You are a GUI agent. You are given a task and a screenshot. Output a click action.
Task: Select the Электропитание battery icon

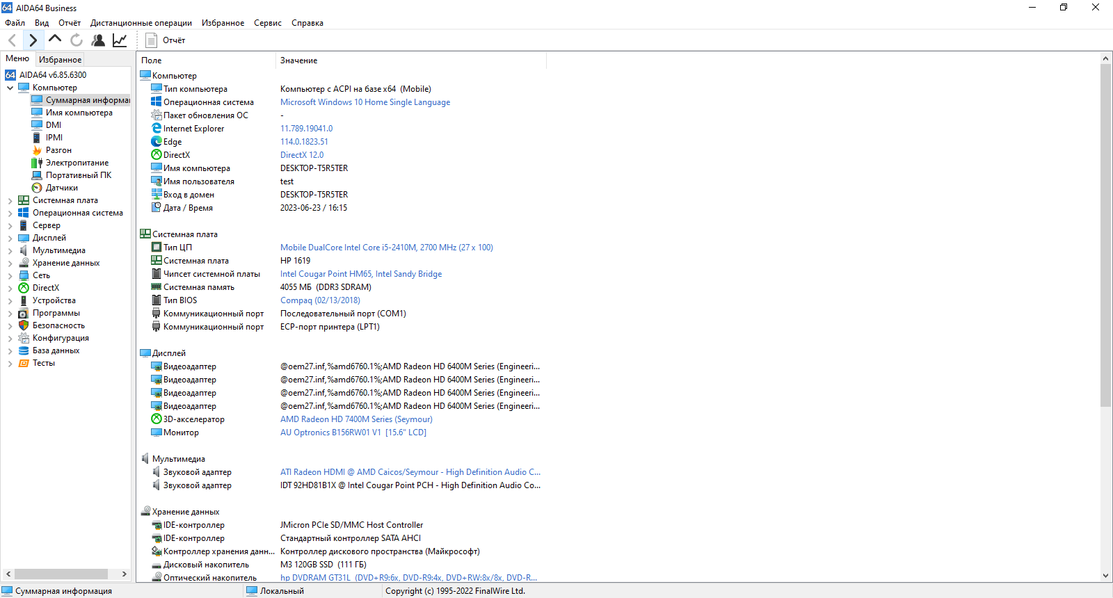pos(37,163)
